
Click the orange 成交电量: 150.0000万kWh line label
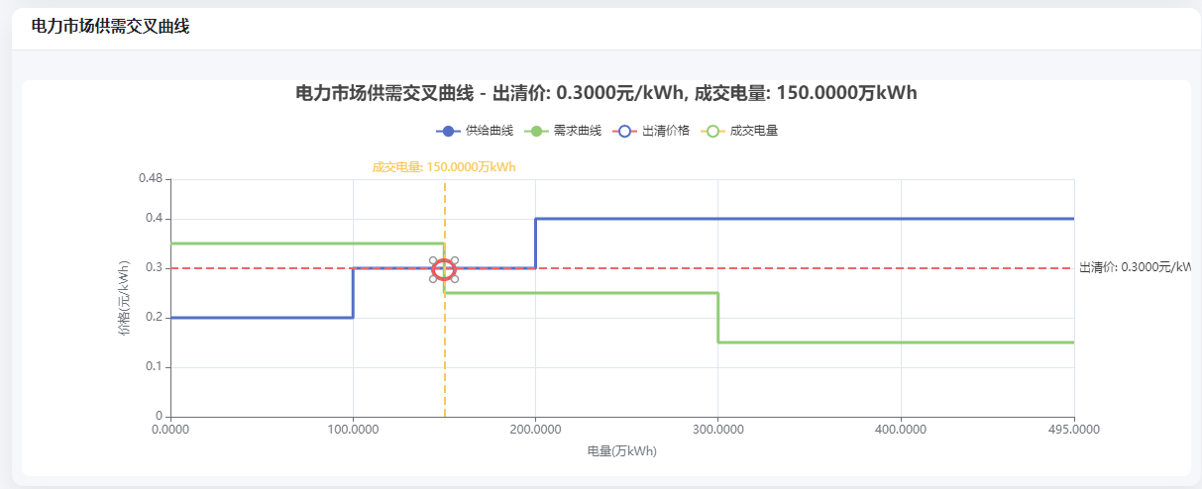444,167
